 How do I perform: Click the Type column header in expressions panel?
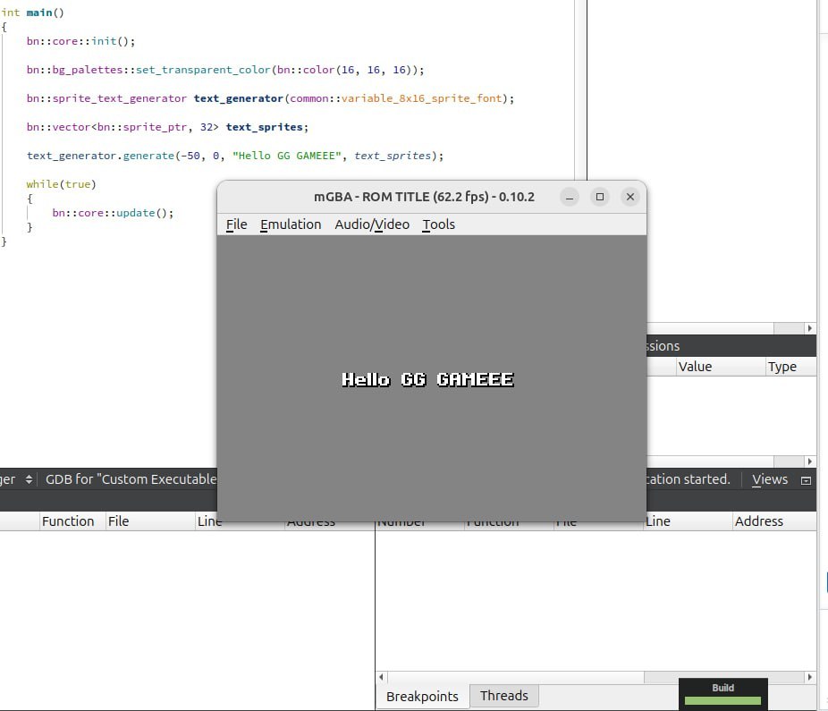click(791, 367)
